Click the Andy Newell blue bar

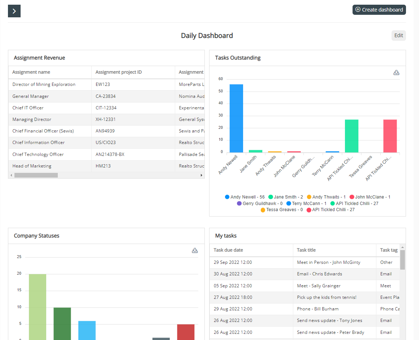(x=236, y=118)
